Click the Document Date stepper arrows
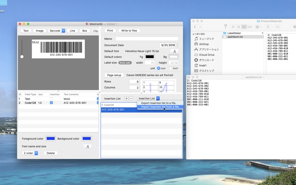The width and height of the screenshot is (296, 185). click(177, 45)
